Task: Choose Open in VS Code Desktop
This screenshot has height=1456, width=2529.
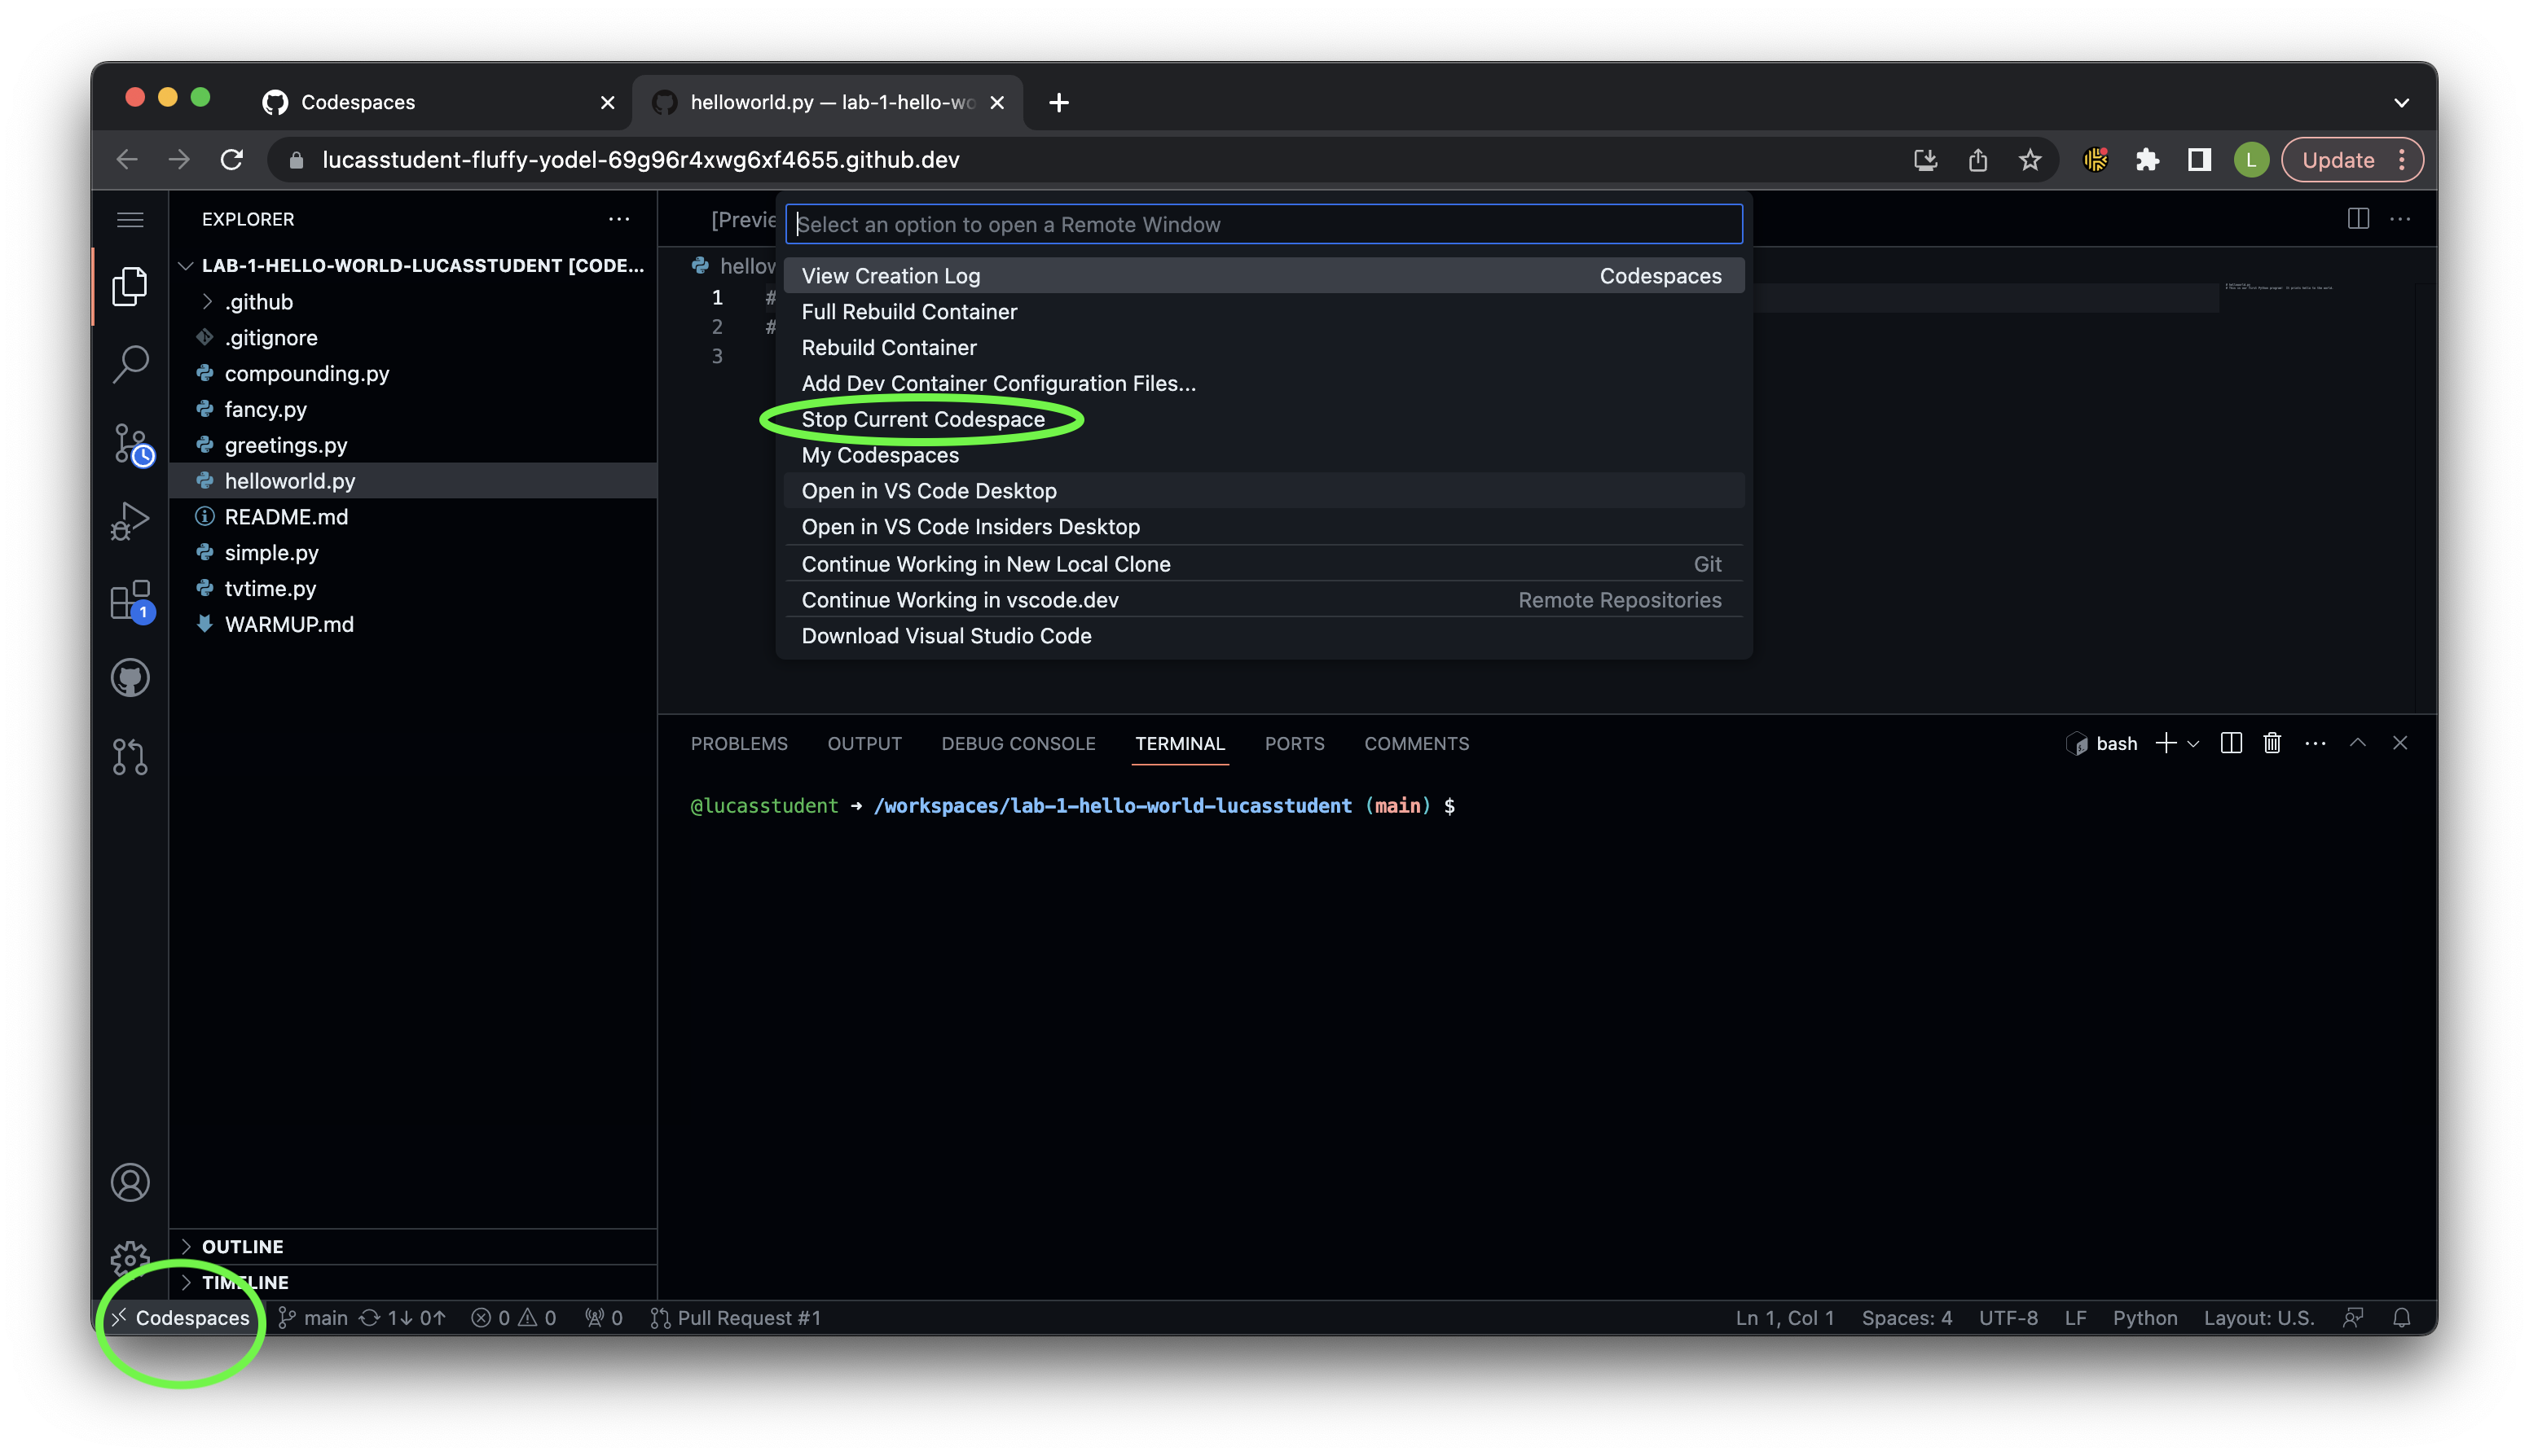Action: click(1264, 491)
